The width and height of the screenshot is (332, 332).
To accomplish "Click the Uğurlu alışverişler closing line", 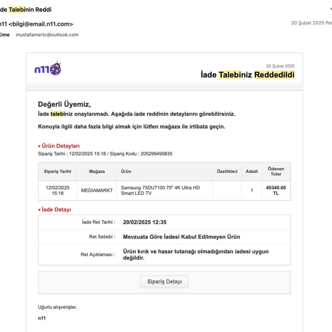I will click(57, 307).
